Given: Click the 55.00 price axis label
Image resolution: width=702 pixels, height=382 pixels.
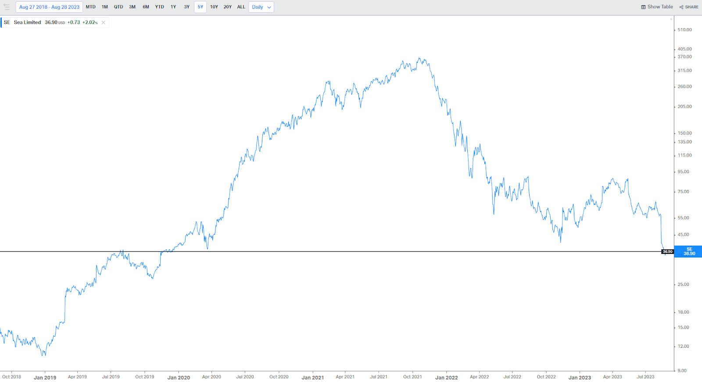Looking at the screenshot, I should click(683, 218).
